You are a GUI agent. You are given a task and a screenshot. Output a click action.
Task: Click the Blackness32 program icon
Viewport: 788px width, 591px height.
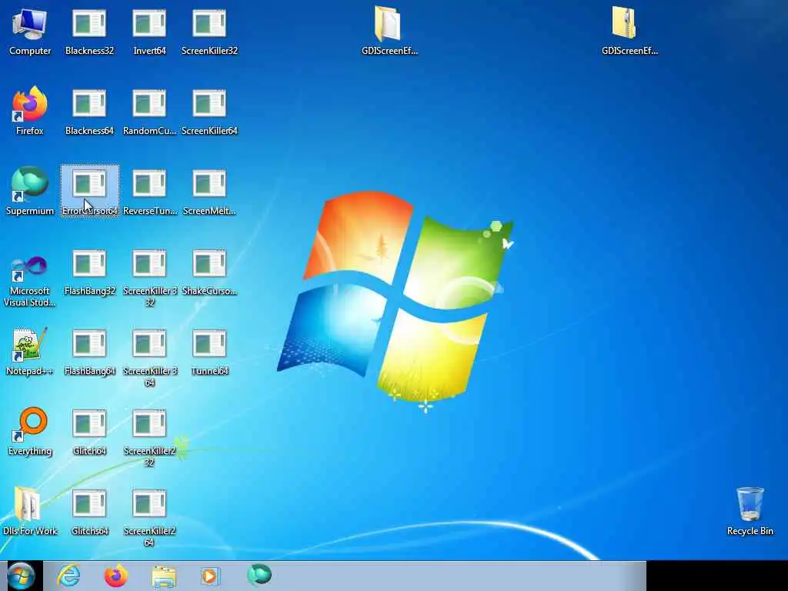point(89,32)
